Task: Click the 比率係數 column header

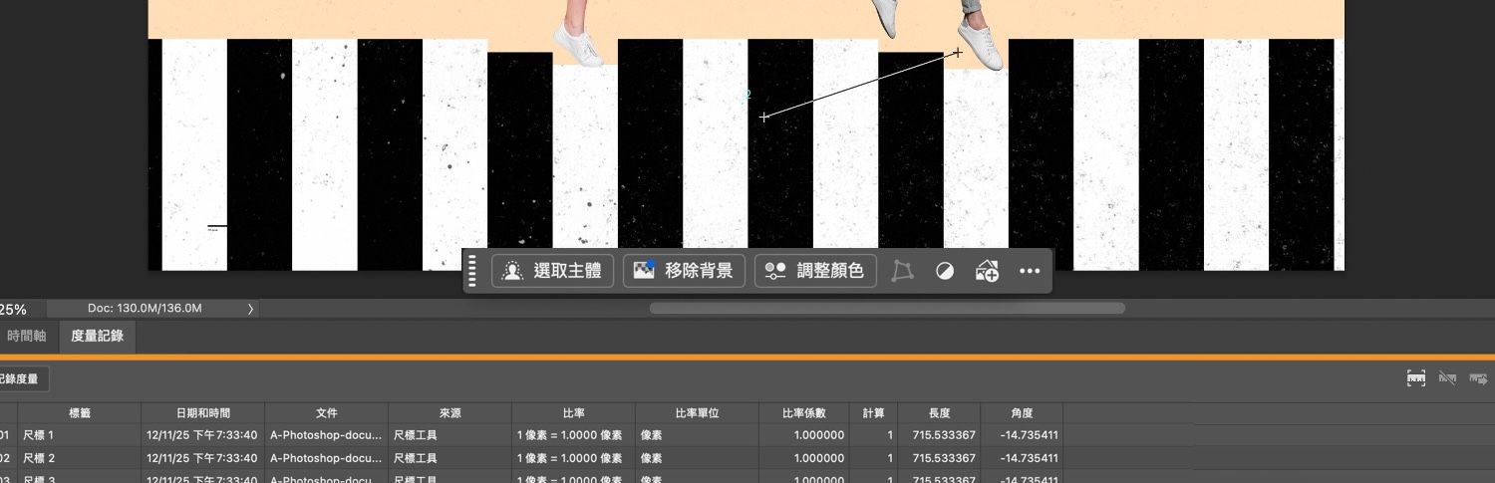Action: [x=804, y=413]
